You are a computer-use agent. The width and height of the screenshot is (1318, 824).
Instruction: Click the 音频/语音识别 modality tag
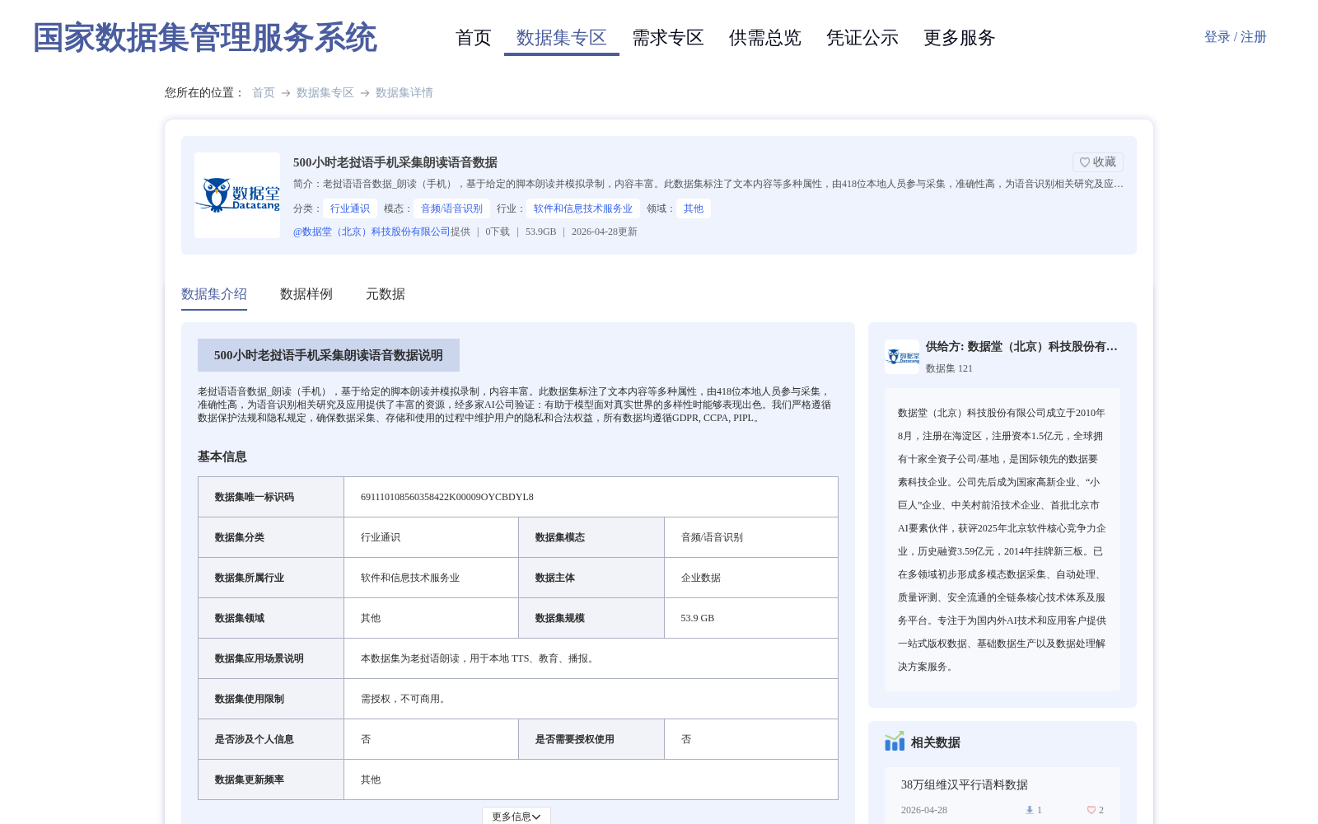click(451, 208)
